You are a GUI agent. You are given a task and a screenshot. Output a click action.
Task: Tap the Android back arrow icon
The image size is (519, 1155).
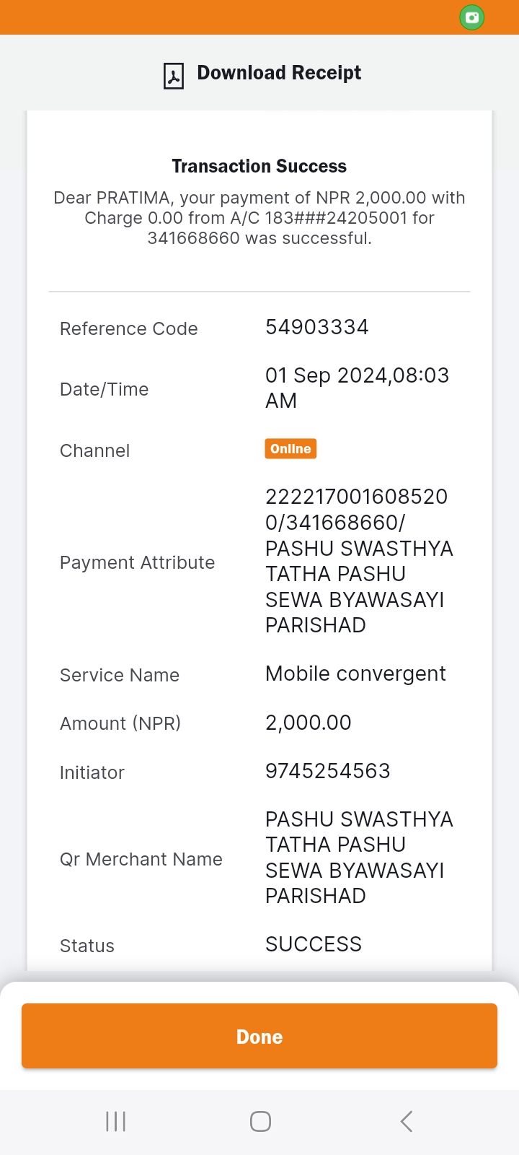pos(407,1121)
